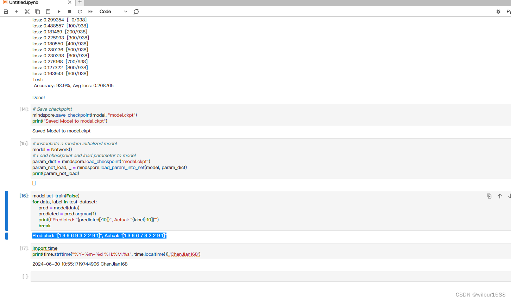Viewport: 511px width, 300px height.
Task: Click the '[16]:' cell prompt
Action: (24, 196)
